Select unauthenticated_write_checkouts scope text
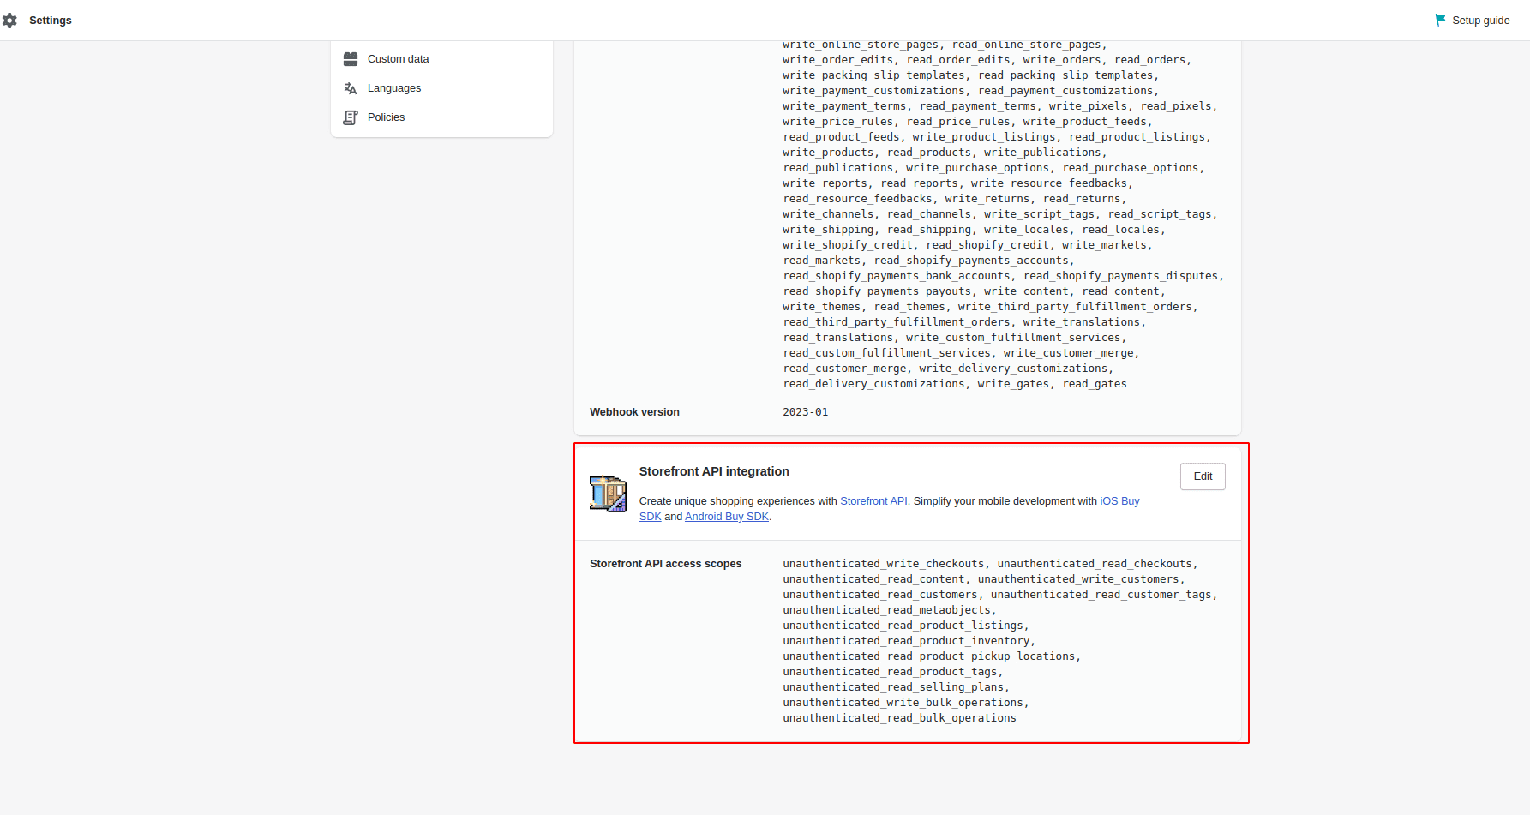This screenshot has height=815, width=1530. 884,564
